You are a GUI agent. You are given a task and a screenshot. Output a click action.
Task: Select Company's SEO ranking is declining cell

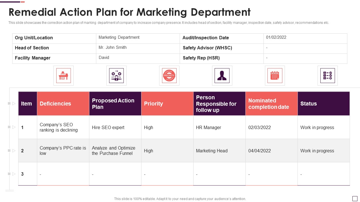coord(63,127)
